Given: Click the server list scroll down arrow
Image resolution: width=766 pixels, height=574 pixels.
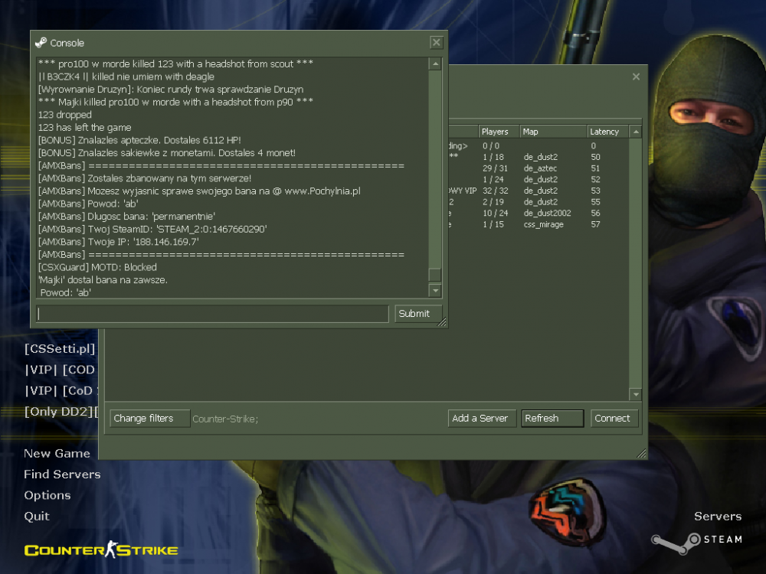Looking at the screenshot, I should (x=634, y=393).
